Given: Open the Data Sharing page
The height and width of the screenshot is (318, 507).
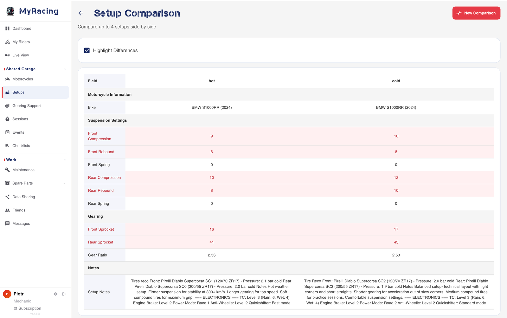Looking at the screenshot, I should point(35,197).
